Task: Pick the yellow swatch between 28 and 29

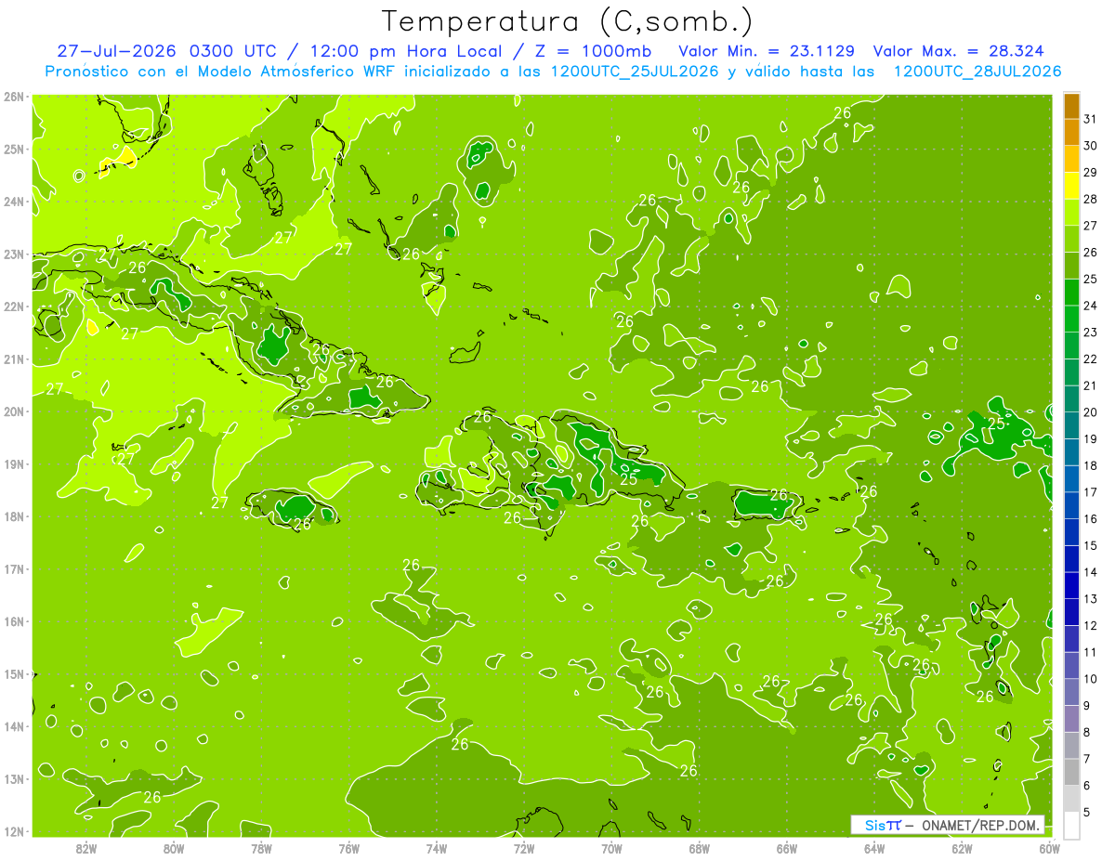Action: 1071,187
